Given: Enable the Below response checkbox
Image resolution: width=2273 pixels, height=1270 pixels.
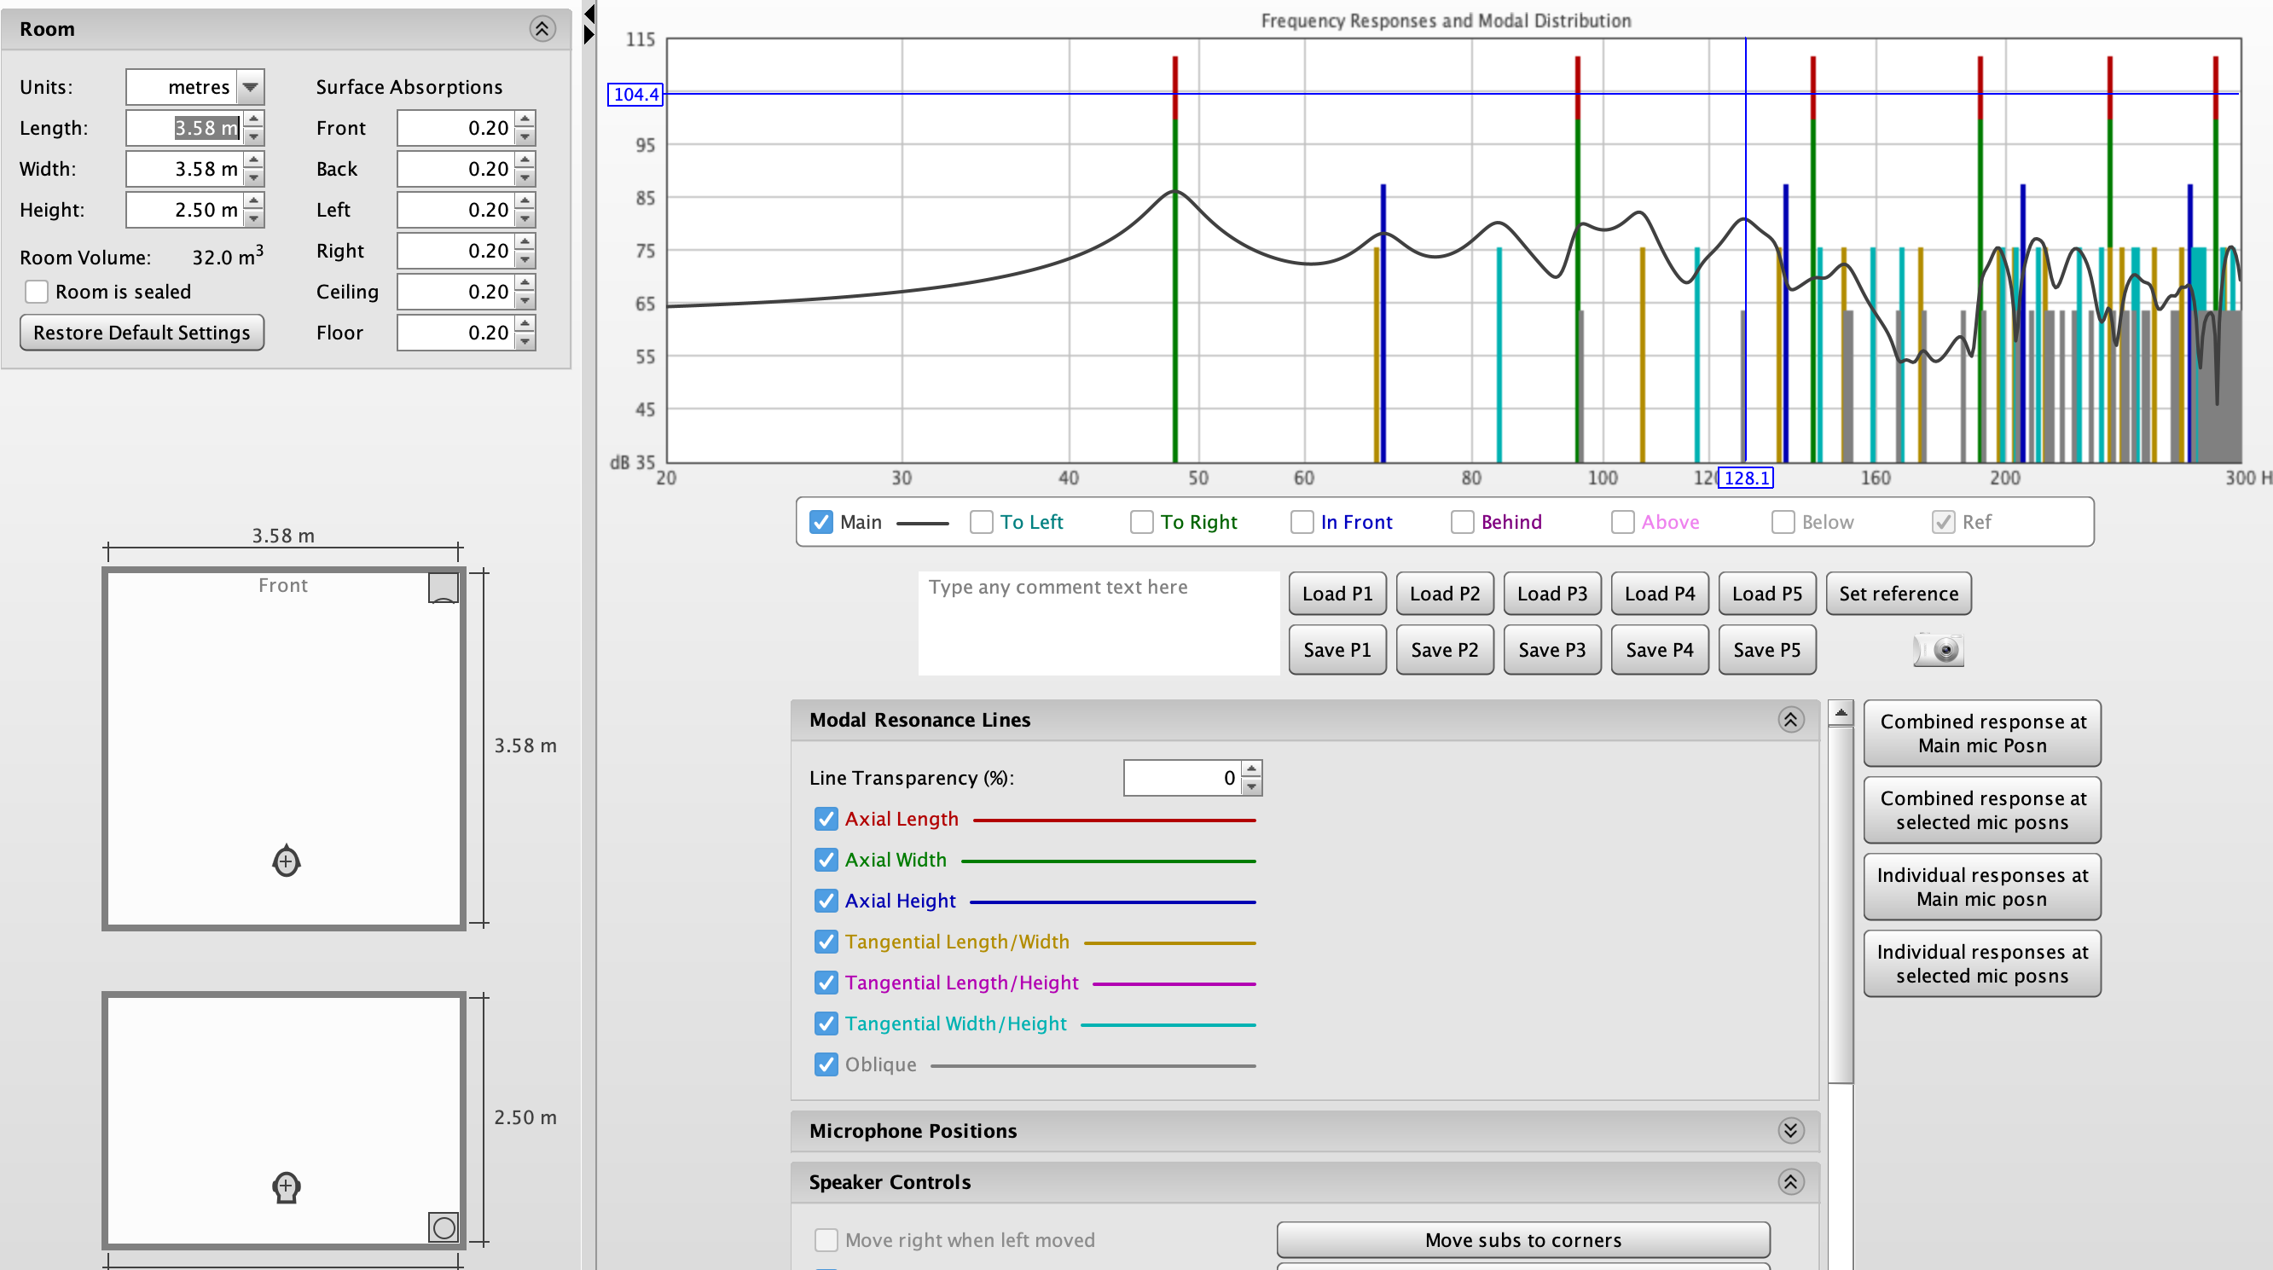Looking at the screenshot, I should [1783, 522].
